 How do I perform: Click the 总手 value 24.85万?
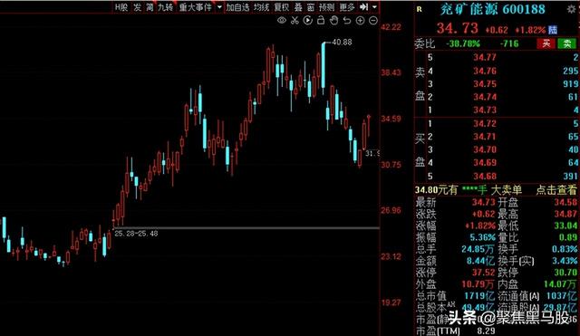(x=478, y=249)
